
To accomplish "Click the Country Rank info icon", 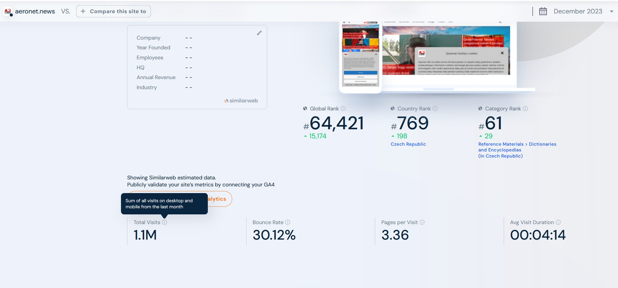I will (435, 109).
